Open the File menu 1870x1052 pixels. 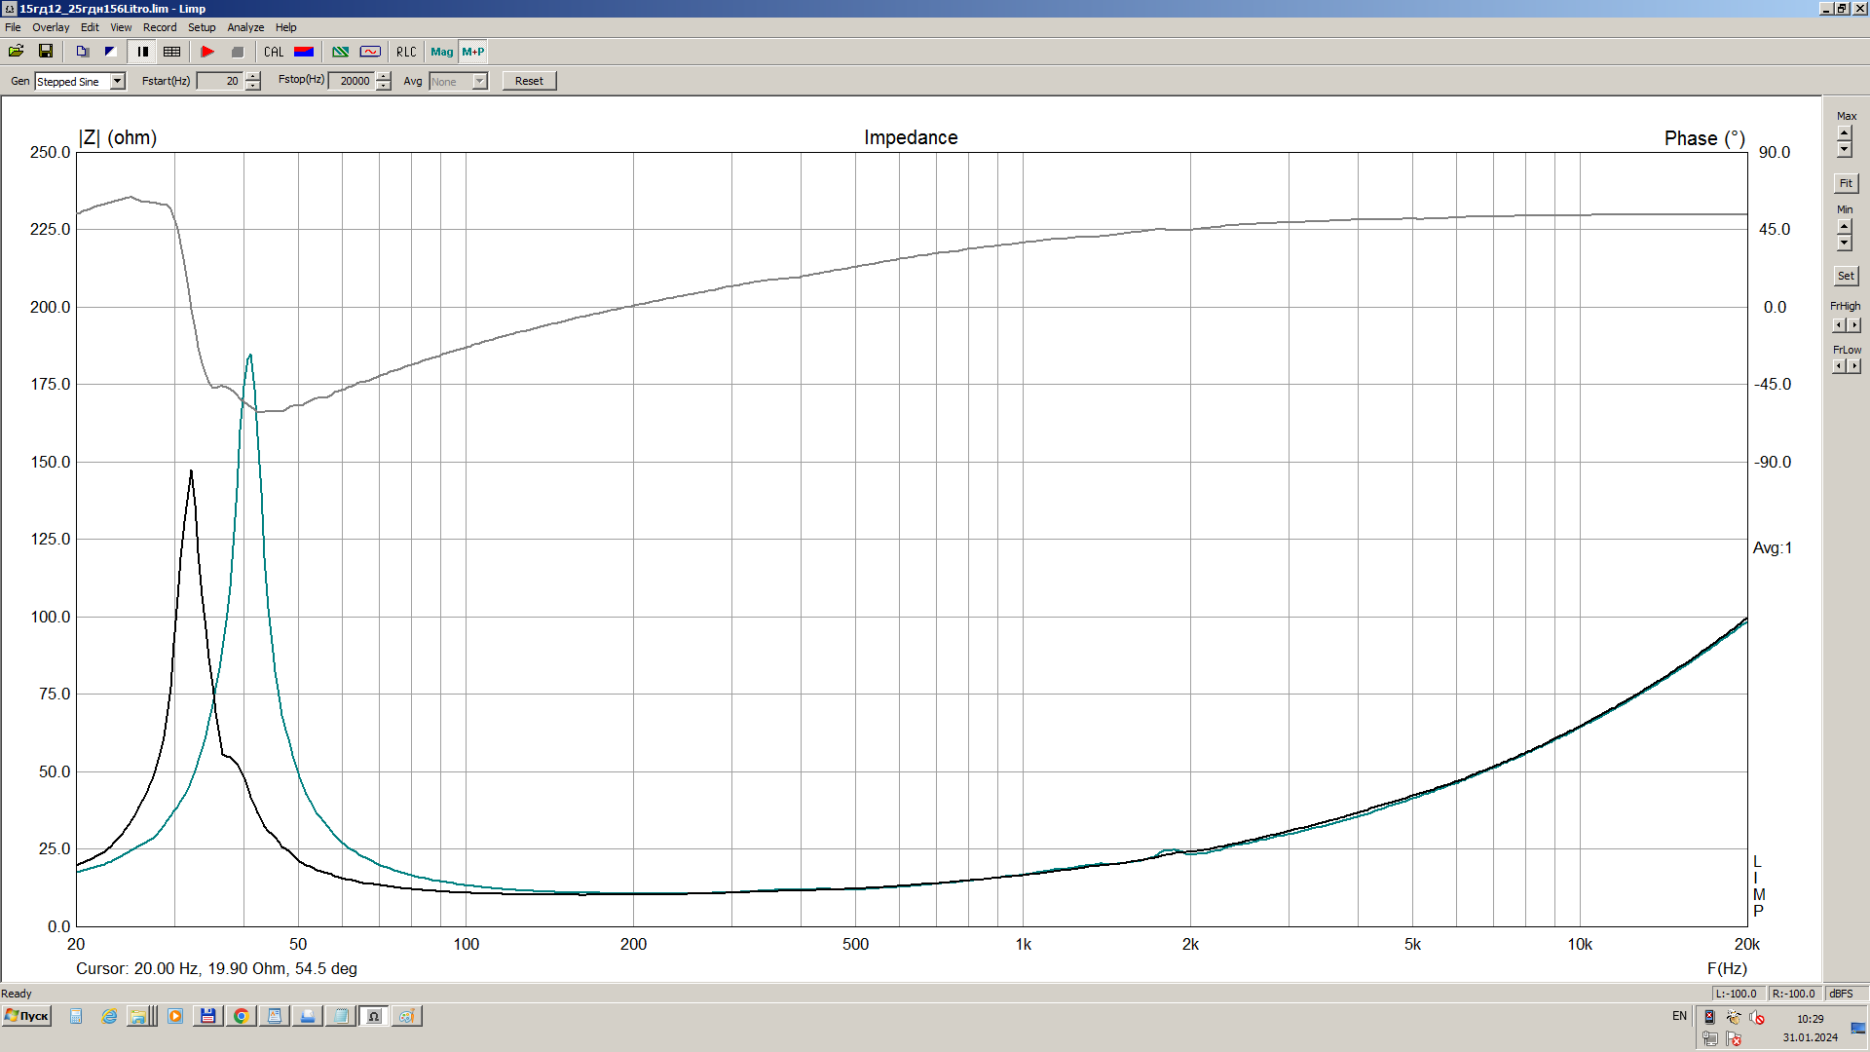click(13, 27)
